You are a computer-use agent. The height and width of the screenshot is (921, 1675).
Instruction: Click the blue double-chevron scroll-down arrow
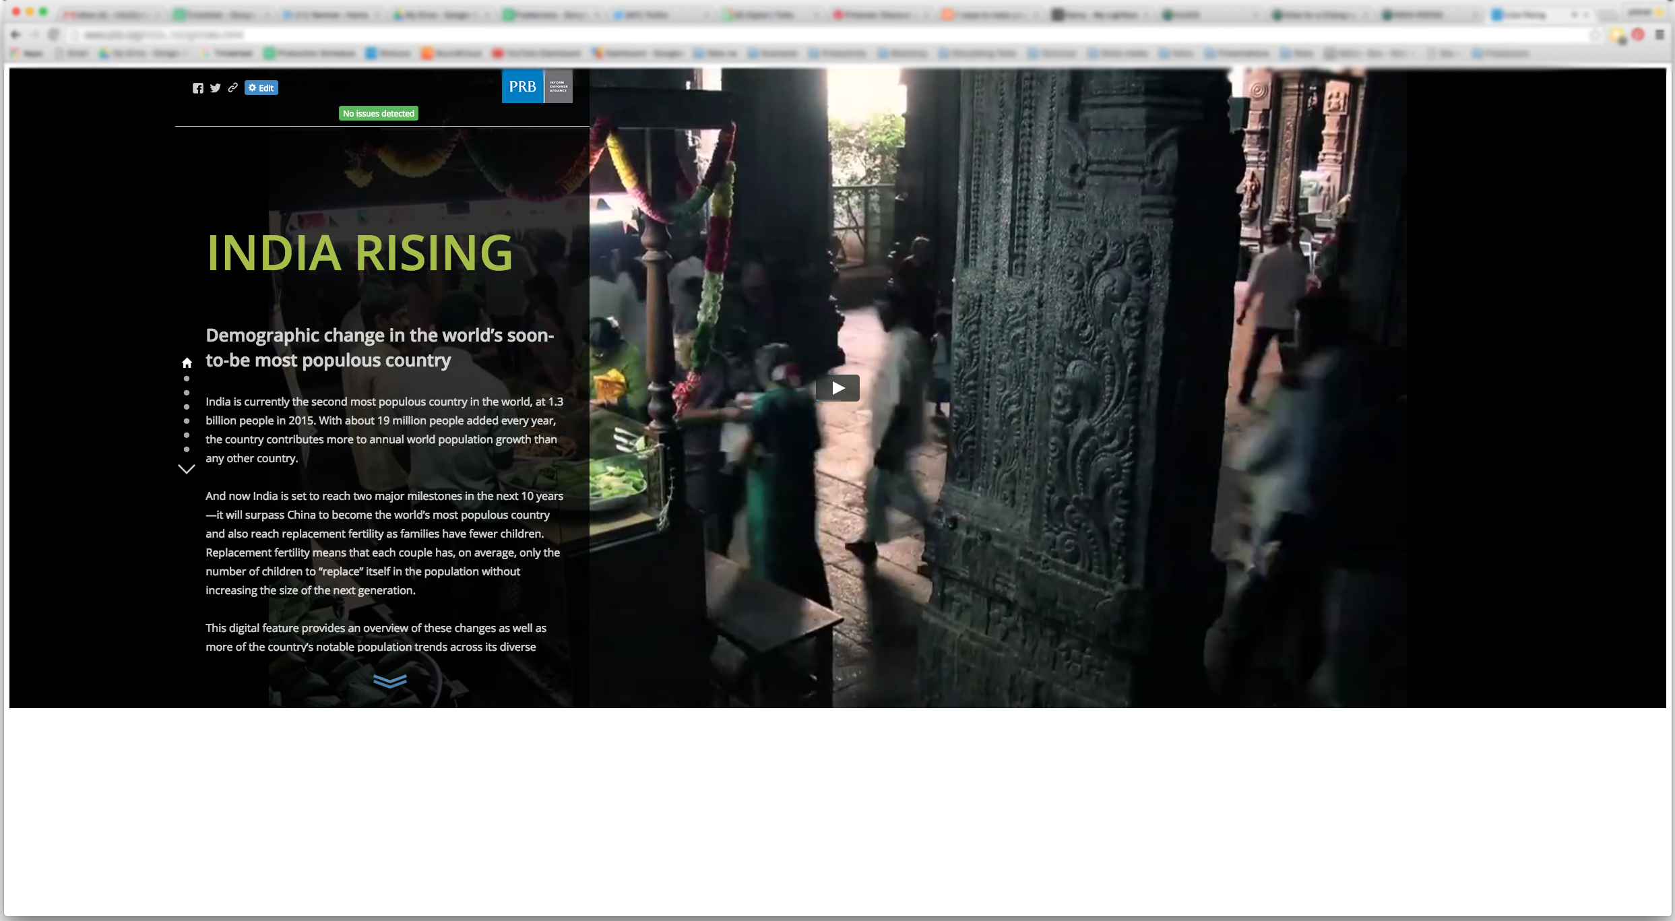point(389,681)
